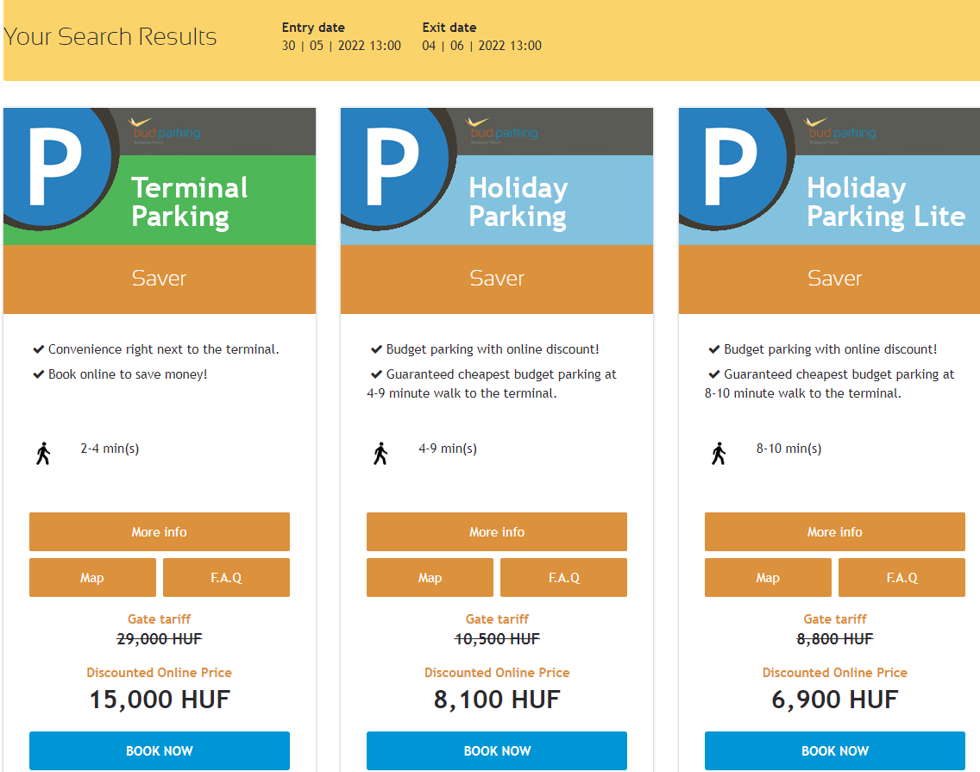
Task: Click the walking person icon for 4-9 min(s)
Action: (x=380, y=453)
